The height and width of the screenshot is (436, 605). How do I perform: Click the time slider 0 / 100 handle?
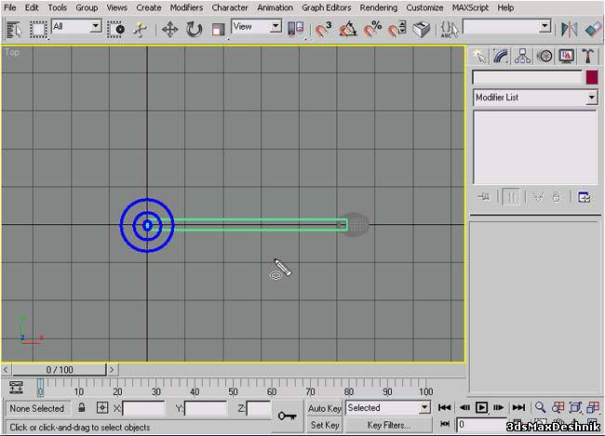tap(60, 370)
